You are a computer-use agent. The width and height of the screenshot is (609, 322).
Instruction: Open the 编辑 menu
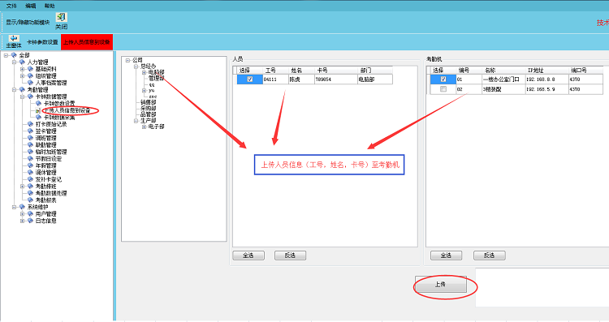point(31,6)
